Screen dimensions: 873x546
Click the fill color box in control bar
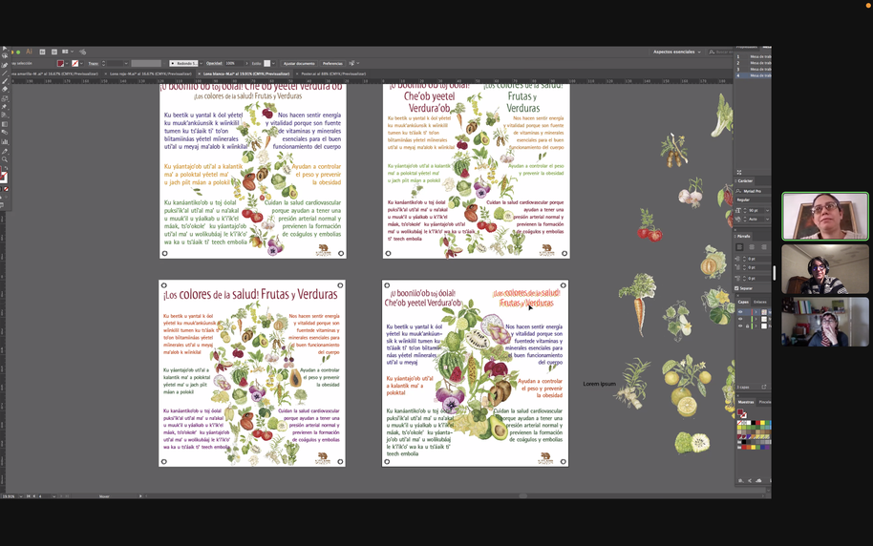click(x=60, y=63)
